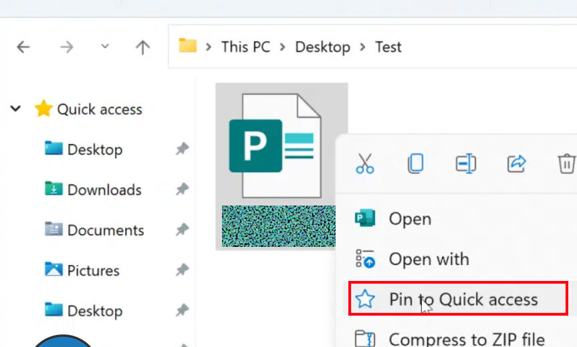
Task: Navigate to This PC in address bar
Action: 245,47
